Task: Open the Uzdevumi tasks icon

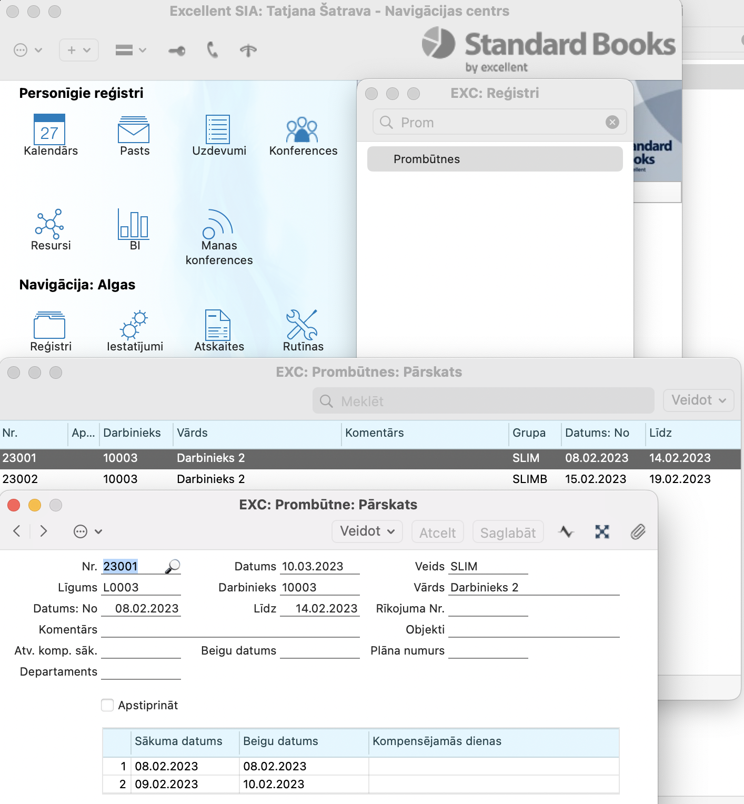Action: [x=218, y=129]
